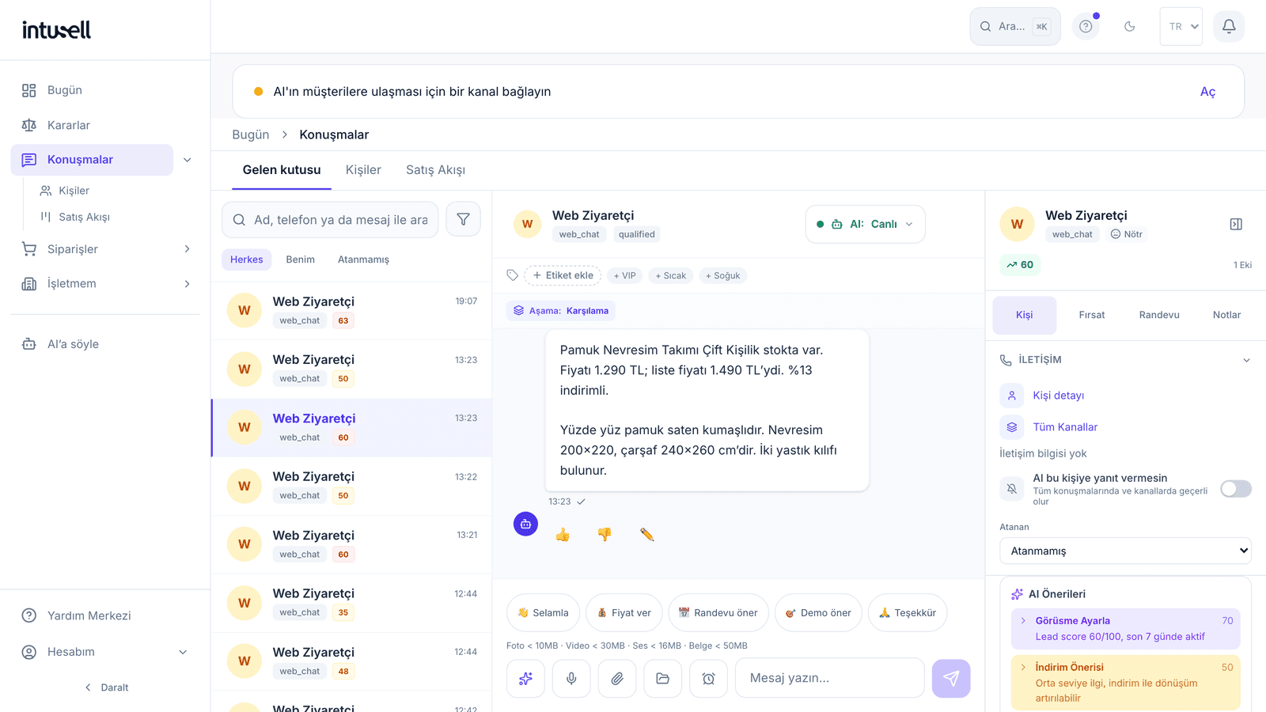Open the TR language selector
This screenshot has height=712, width=1266.
[x=1181, y=26]
